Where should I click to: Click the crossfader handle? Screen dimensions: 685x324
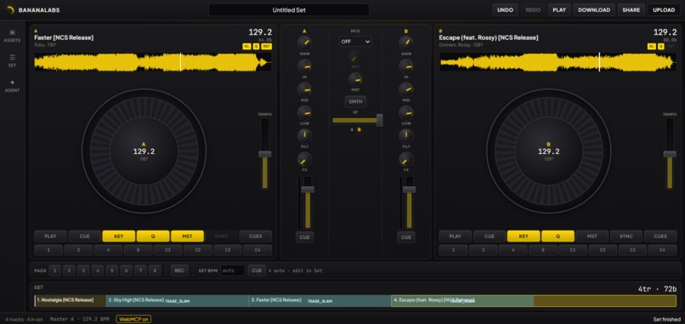[380, 120]
